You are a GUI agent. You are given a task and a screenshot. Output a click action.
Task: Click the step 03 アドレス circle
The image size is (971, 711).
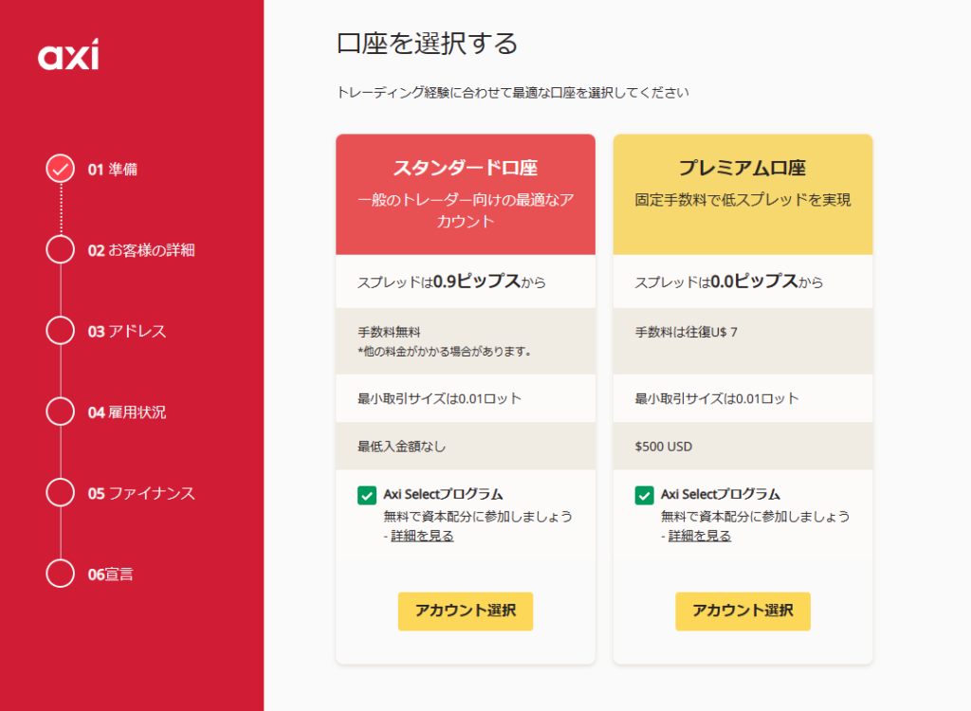[x=60, y=331]
